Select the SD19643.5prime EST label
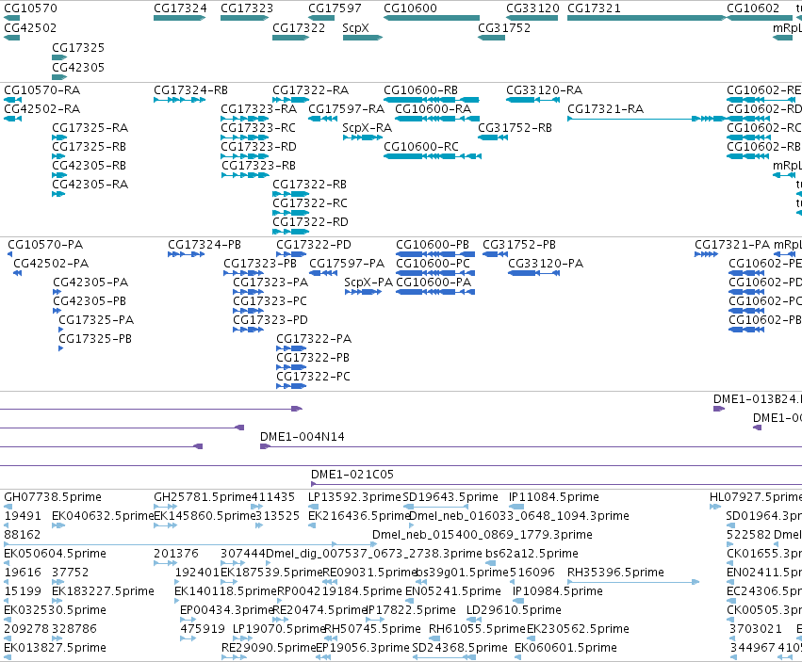The width and height of the screenshot is (802, 662). (450, 497)
